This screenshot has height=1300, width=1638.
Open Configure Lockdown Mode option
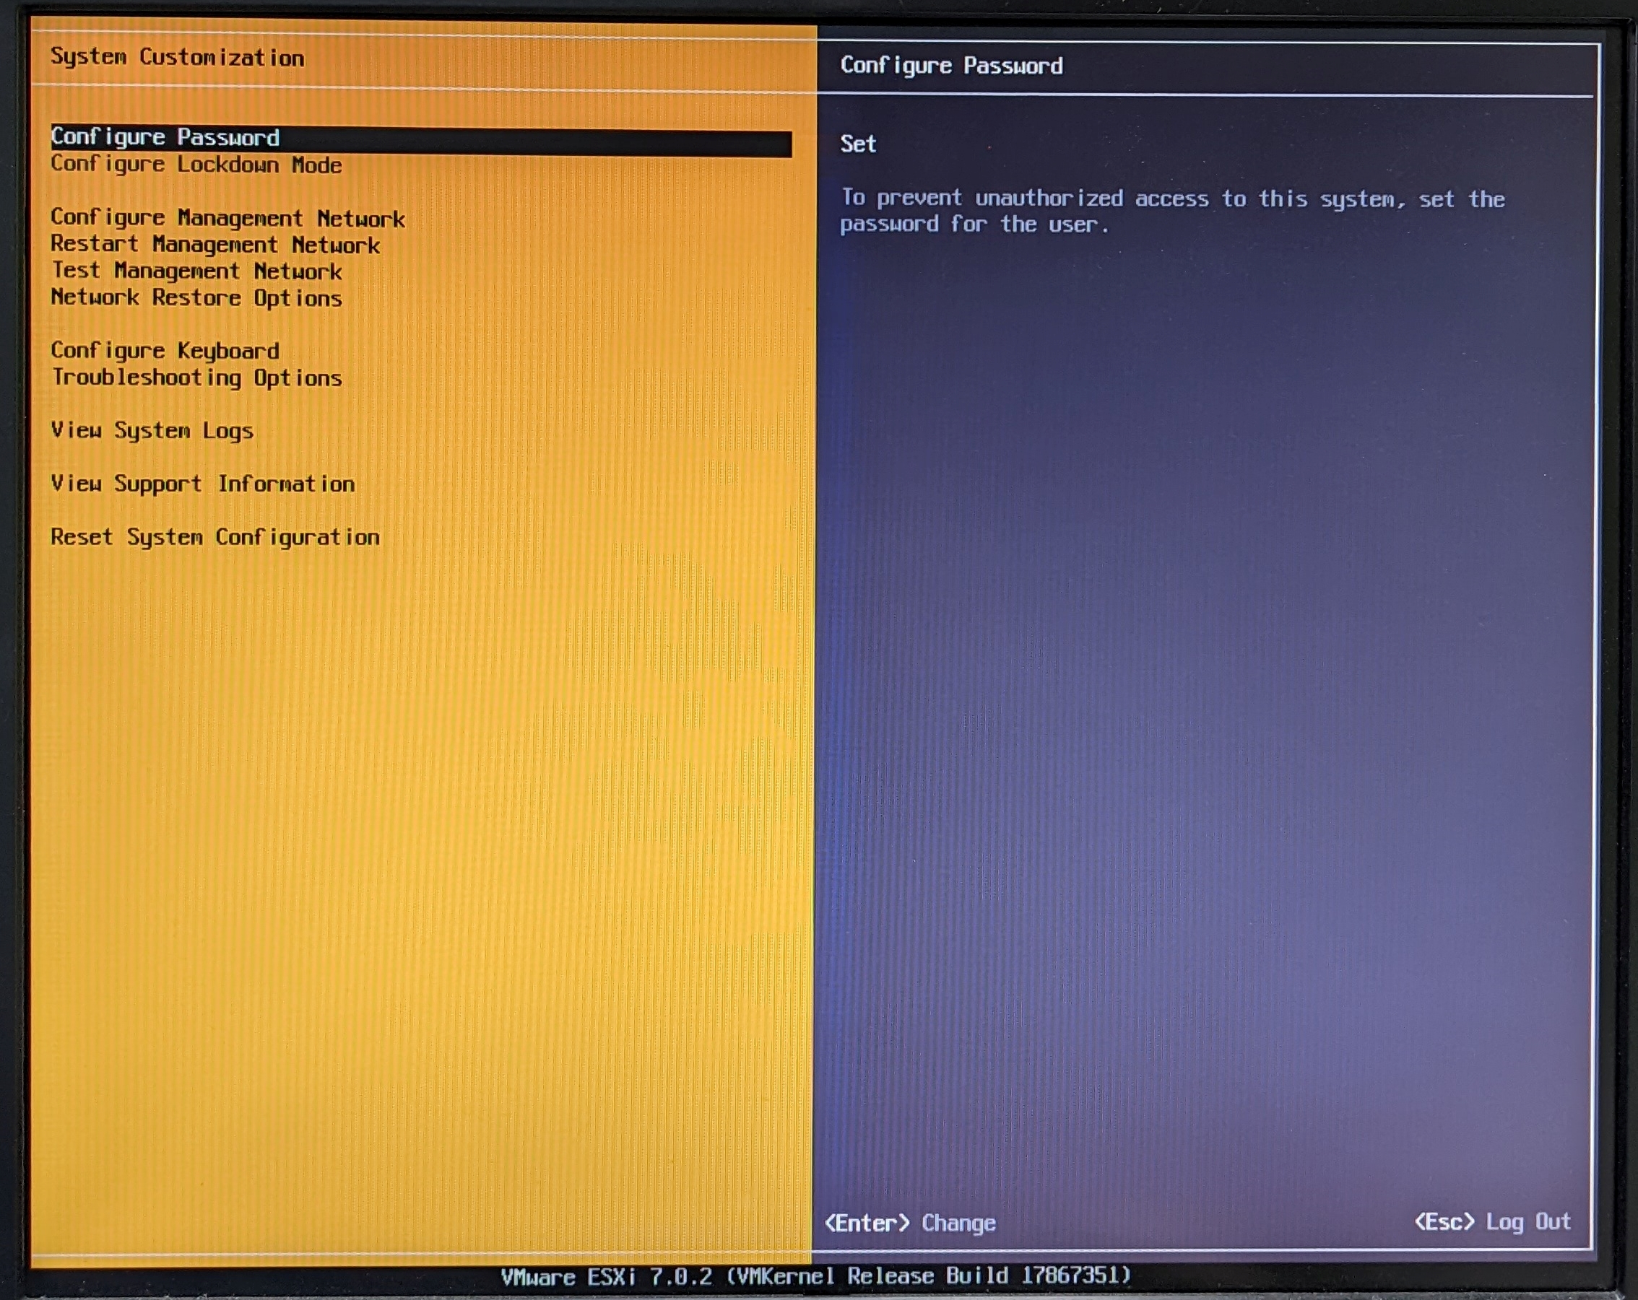point(196,165)
